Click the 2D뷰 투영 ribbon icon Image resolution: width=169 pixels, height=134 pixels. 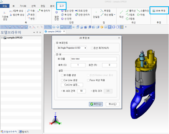coord(159,11)
